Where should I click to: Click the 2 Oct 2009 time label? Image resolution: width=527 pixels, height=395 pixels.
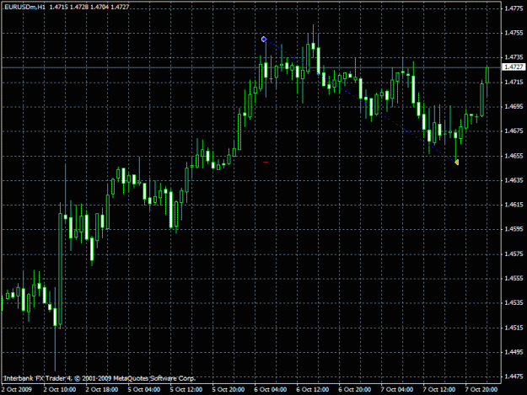point(17,390)
